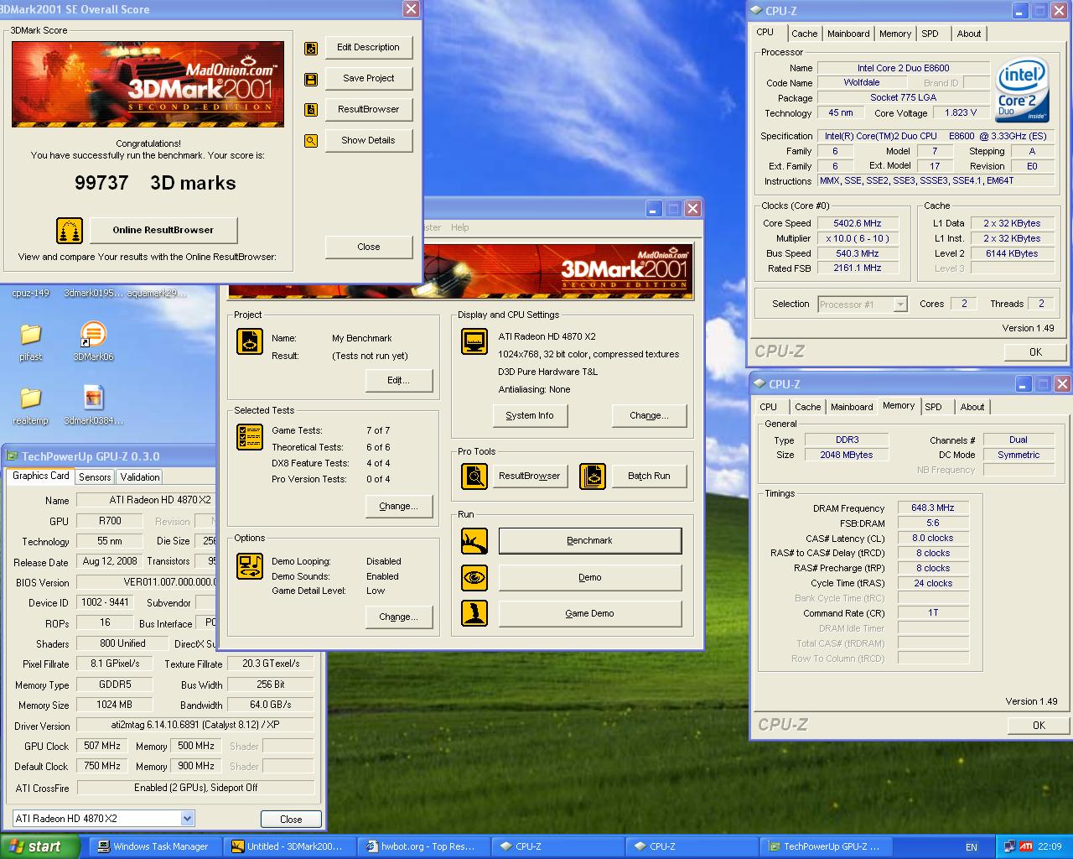Open Cache tab in top CPU-Z window
Image resolution: width=1073 pixels, height=859 pixels.
(805, 34)
